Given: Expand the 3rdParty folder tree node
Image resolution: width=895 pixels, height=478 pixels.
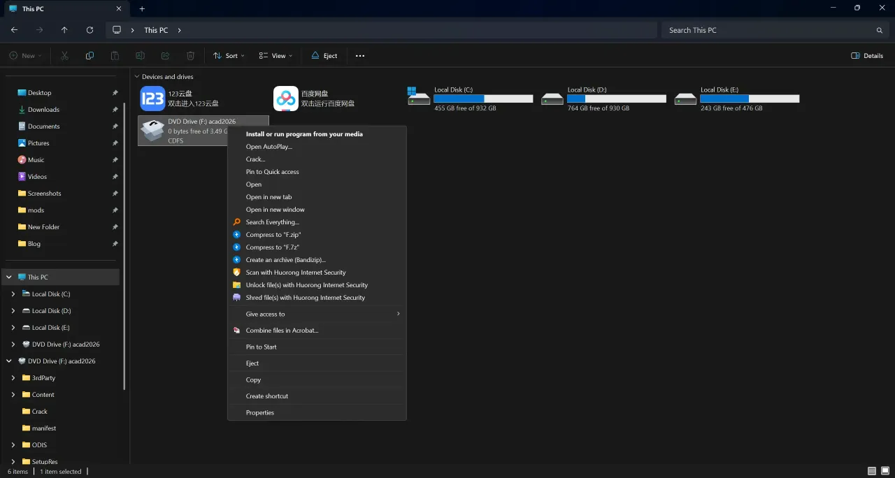Looking at the screenshot, I should tap(13, 378).
